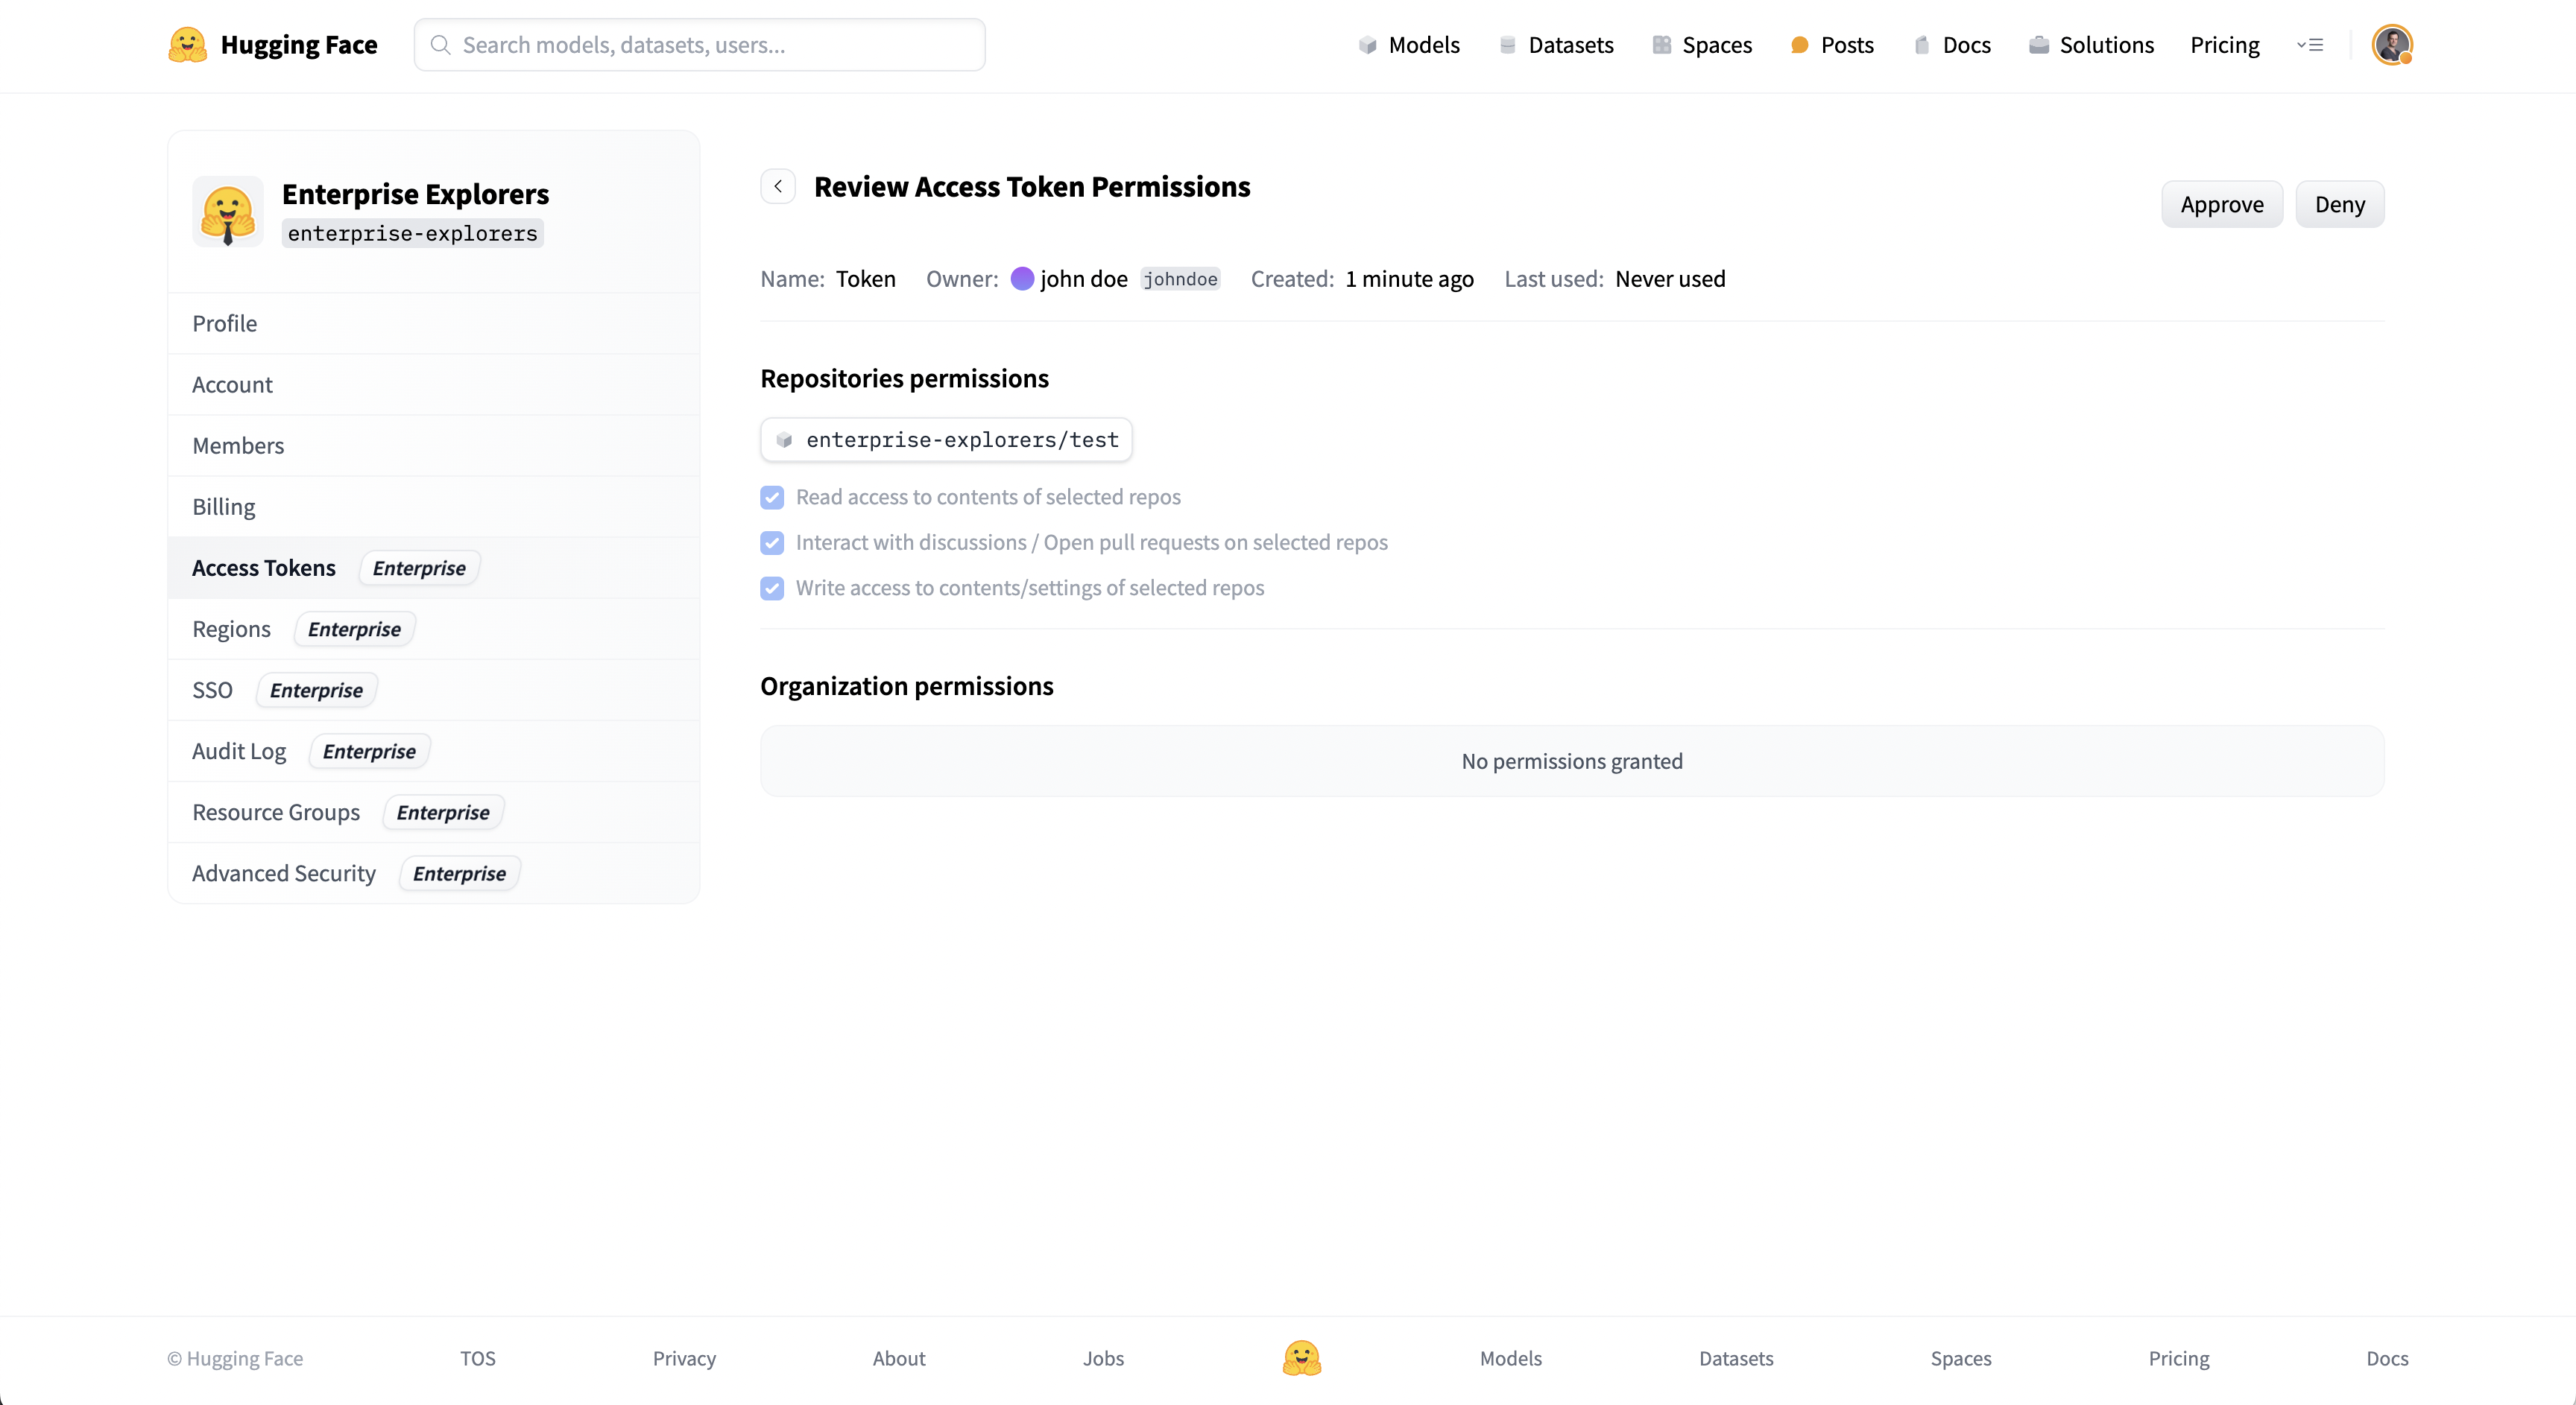Open the user profile avatar
2576x1405 pixels.
pos(2391,45)
